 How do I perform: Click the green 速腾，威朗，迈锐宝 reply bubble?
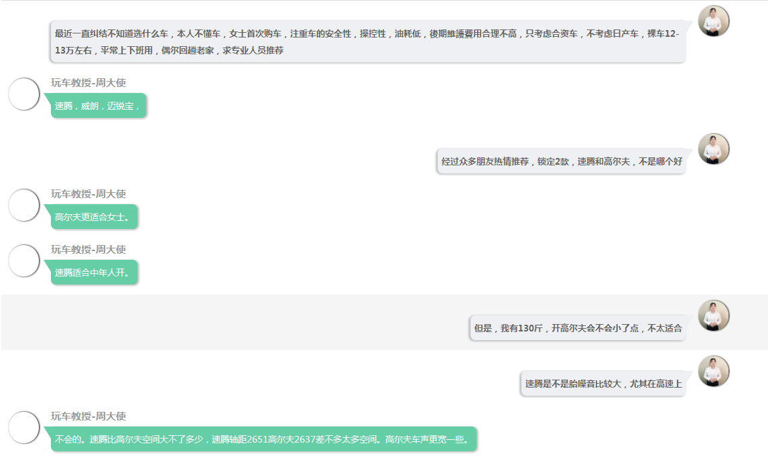click(98, 106)
